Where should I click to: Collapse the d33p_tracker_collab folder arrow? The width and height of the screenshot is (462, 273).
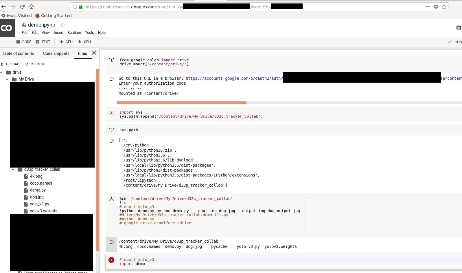13,170
